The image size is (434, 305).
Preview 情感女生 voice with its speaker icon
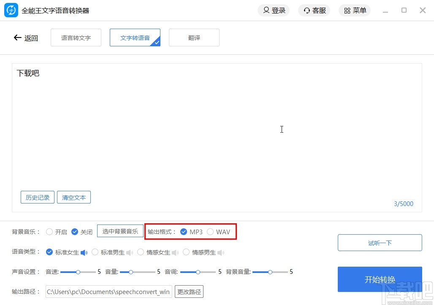pyautogui.click(x=176, y=251)
